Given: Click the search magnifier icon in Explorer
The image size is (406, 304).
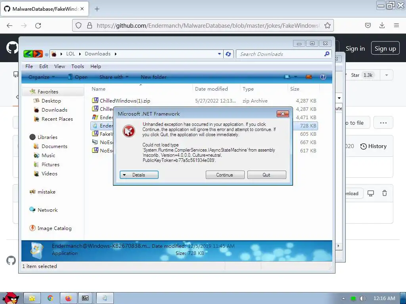Looking at the screenshot, I should [x=327, y=54].
